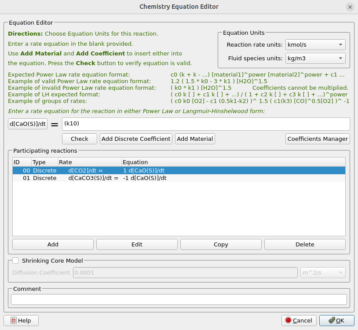This screenshot has height=330, width=358.
Task: Edit the selected participating reaction
Action: point(137,244)
